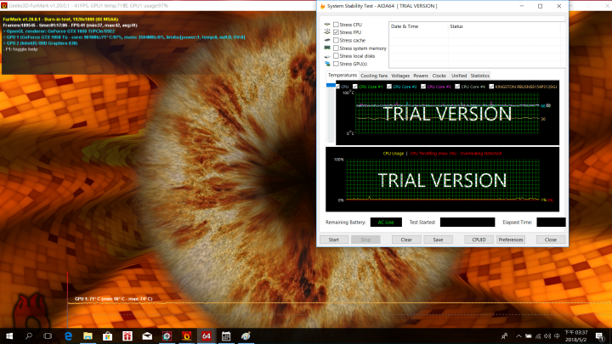This screenshot has height=344, width=612.
Task: Open taskbar Search
Action: coord(29,336)
